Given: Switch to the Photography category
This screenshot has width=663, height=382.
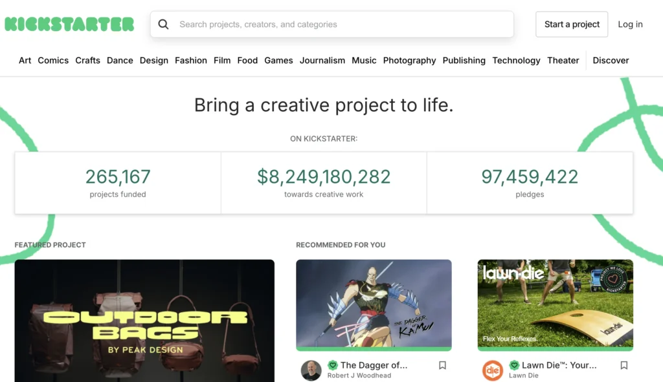Looking at the screenshot, I should [x=409, y=60].
